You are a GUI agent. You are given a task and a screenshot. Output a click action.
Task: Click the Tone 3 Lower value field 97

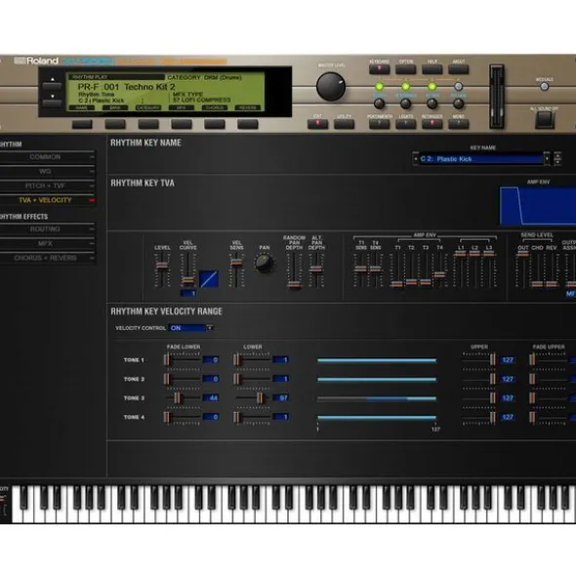pyautogui.click(x=280, y=397)
